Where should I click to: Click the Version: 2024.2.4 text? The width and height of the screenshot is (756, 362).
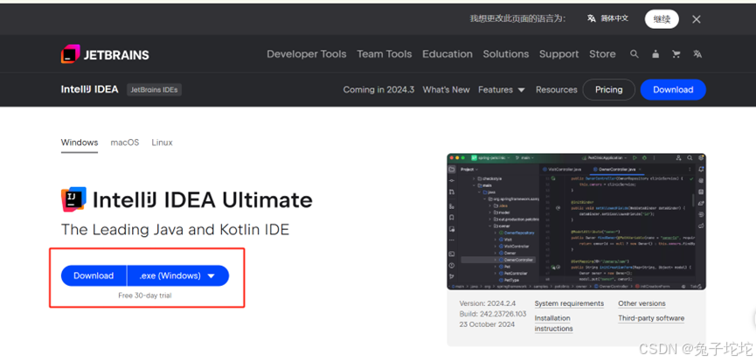(488, 303)
